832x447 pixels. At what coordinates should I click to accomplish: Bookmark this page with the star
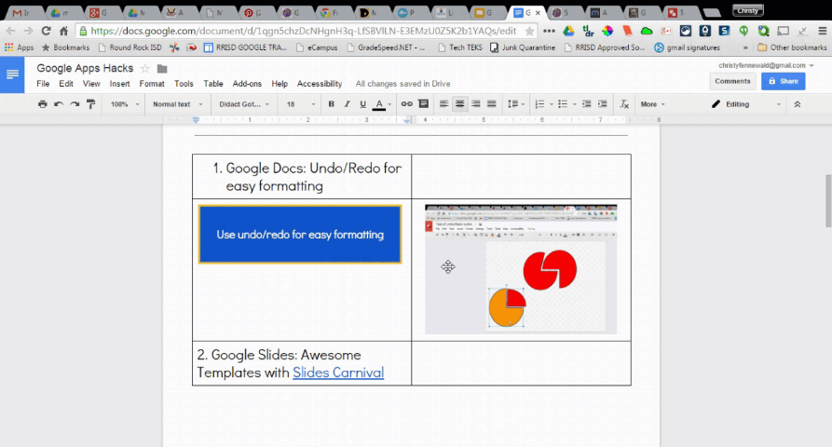(x=529, y=31)
